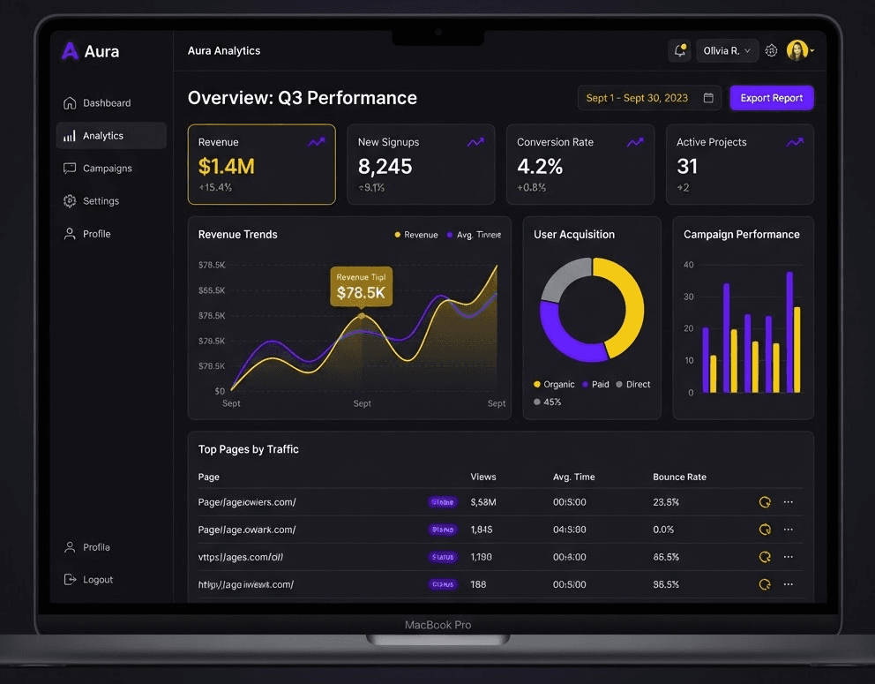
Task: Sort table by Avg. Time column
Action: click(x=573, y=477)
